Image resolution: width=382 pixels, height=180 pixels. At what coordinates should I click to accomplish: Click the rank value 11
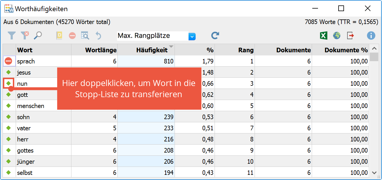click(250, 173)
